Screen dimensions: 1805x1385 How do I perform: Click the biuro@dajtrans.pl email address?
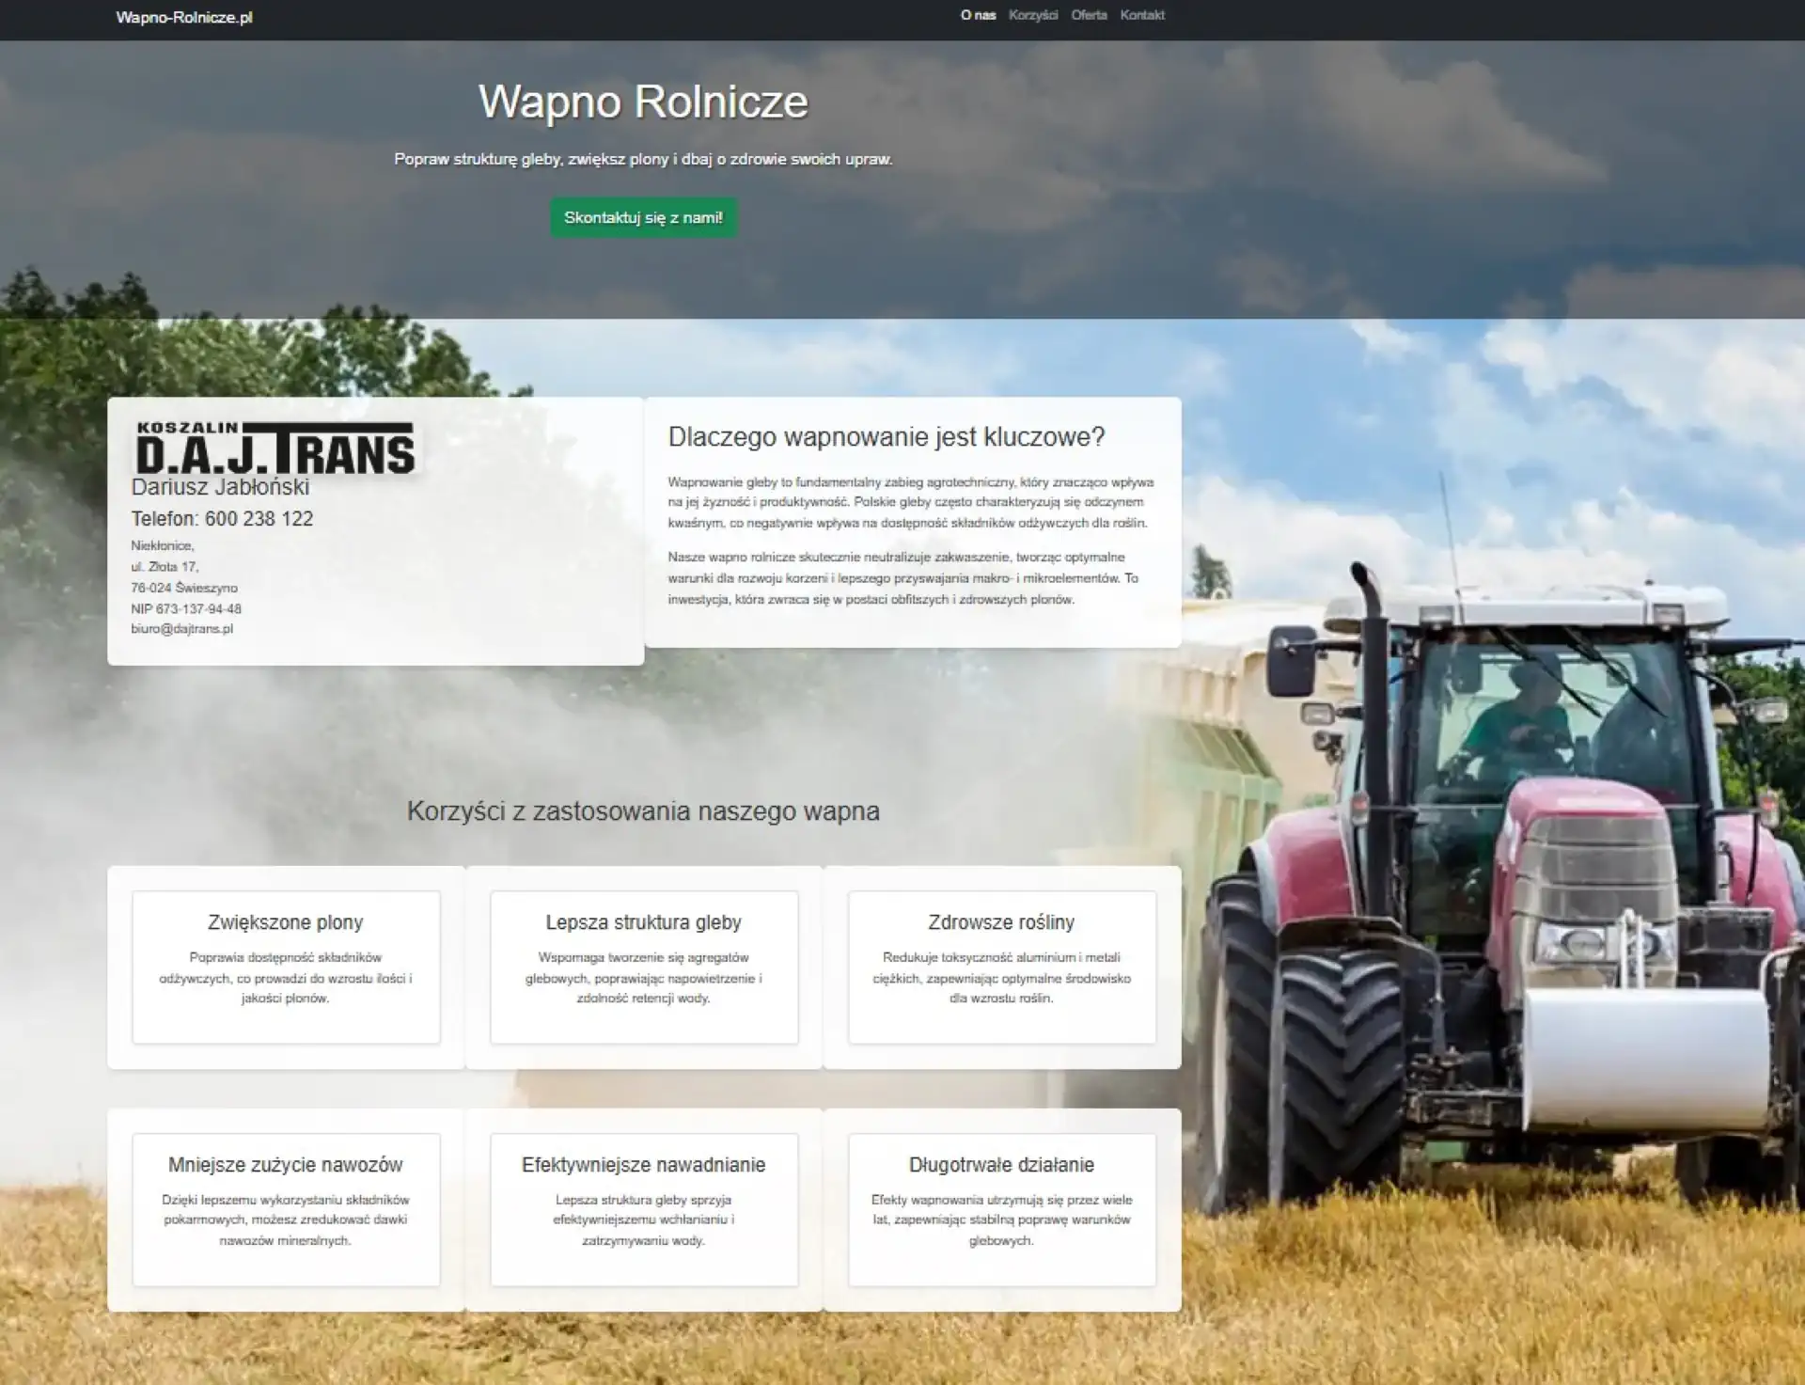182,629
